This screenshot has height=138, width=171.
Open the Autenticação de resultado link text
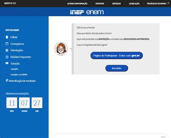(22, 81)
